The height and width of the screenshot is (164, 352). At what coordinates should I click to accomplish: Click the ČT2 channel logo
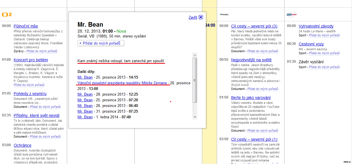(x=7, y=14)
